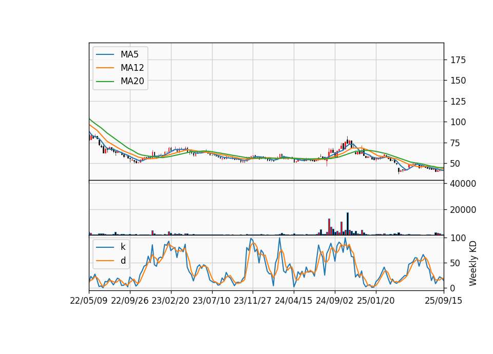
Task: Click the d legend label
Action: pyautogui.click(x=123, y=261)
